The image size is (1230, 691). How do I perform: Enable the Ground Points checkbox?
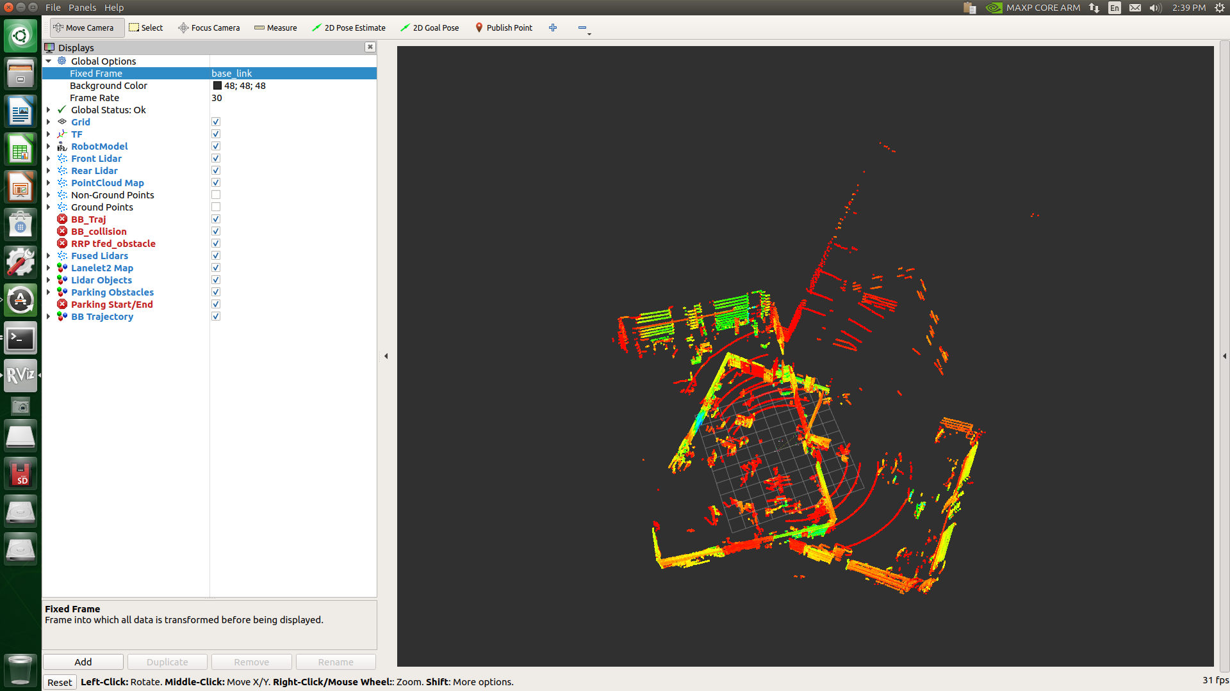point(216,207)
